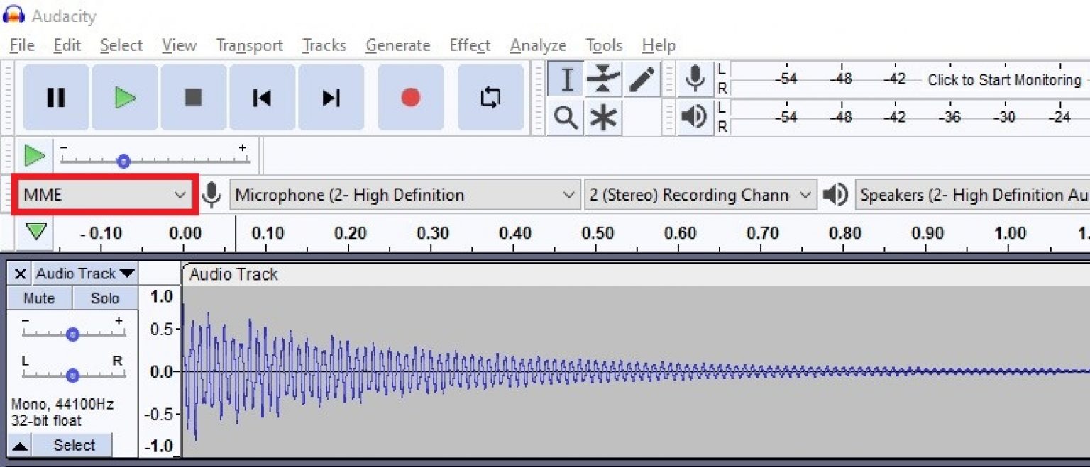1090x467 pixels.
Task: Close the Audio Track with the X
Action: [20, 274]
